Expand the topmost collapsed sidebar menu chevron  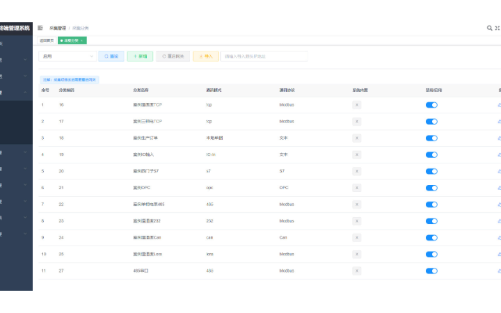[x=25, y=59]
